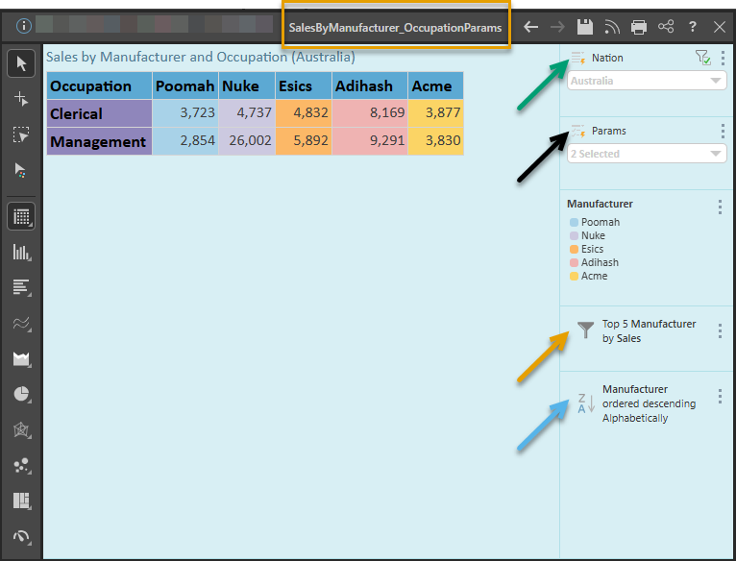Select the pie chart visualization icon
Image resolution: width=736 pixels, height=561 pixels.
click(22, 395)
